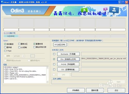
Task: Close the Odin3 window
Action: [127, 2]
